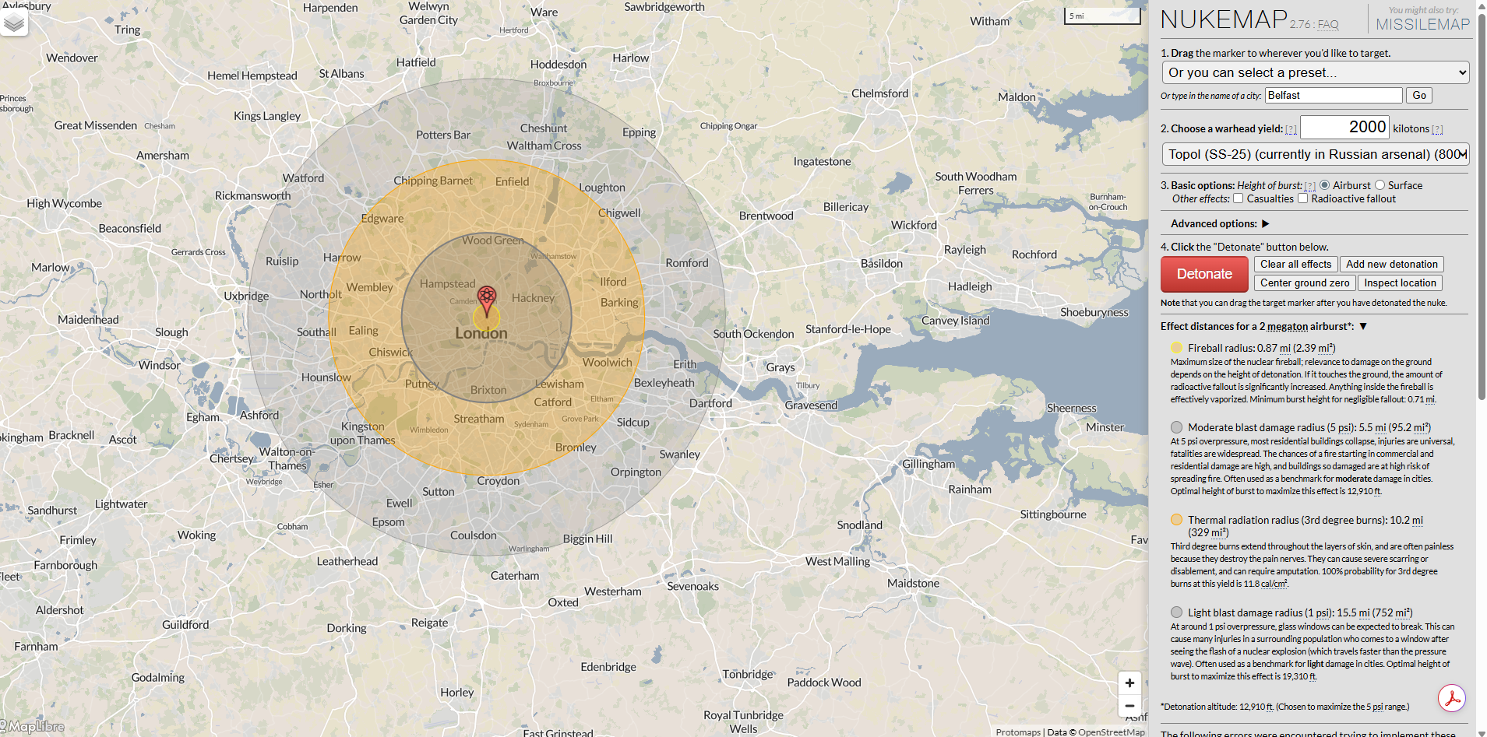Open the PDF export icon
Viewport: 1487px width, 737px height.
point(1452,698)
